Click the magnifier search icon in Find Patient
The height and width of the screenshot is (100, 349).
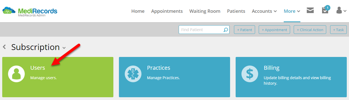coord(226,30)
